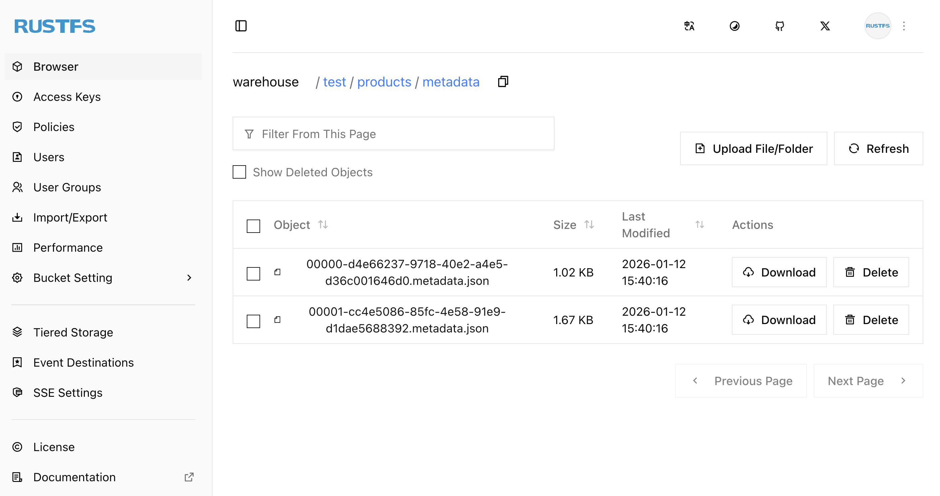Open the three-dot user menu

[x=903, y=26]
